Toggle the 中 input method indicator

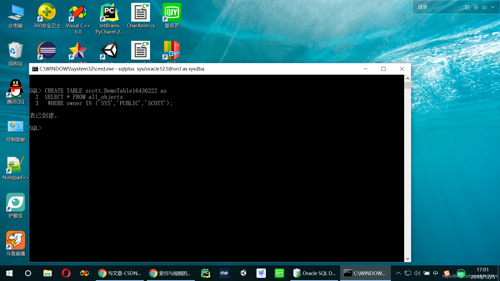point(435,273)
